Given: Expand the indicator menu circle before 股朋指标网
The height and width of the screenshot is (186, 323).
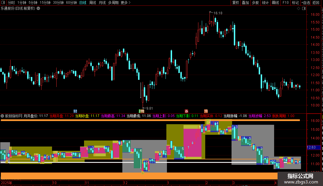Looking at the screenshot, I should tap(2, 116).
